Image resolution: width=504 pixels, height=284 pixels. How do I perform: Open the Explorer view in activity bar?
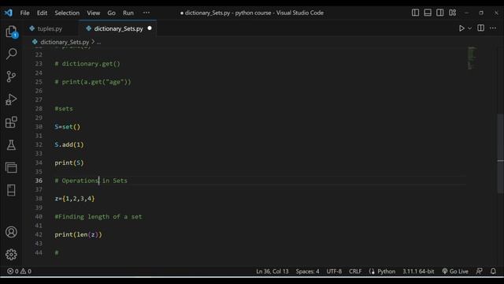(x=11, y=32)
